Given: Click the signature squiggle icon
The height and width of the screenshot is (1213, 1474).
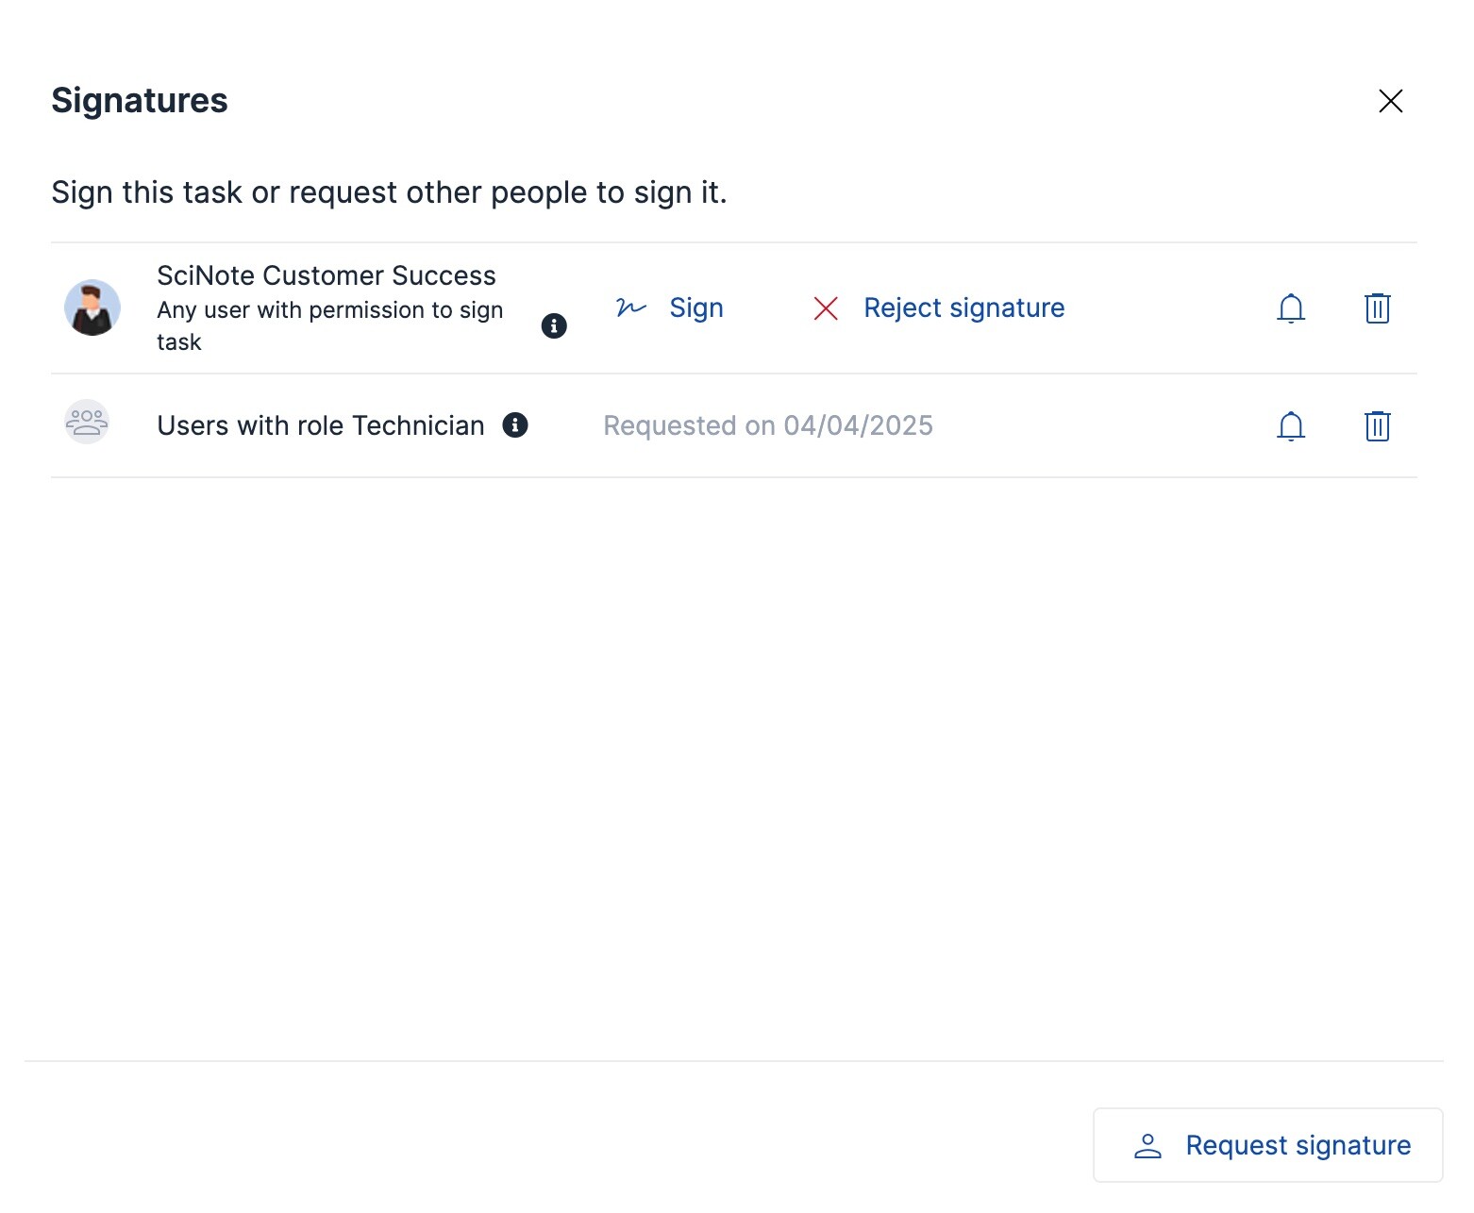Looking at the screenshot, I should tap(630, 307).
